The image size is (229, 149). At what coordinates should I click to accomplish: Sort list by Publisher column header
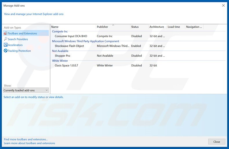[x=113, y=27]
